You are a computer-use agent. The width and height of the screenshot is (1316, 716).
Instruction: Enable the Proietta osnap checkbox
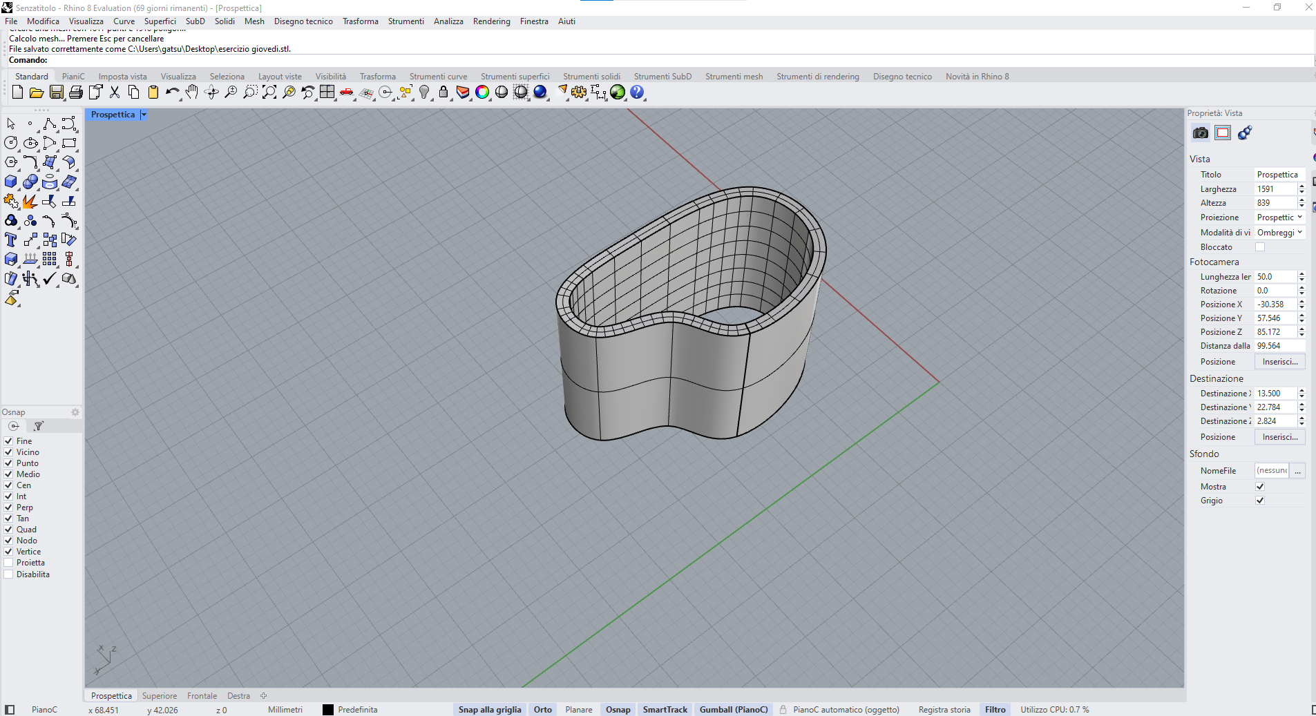click(9, 563)
